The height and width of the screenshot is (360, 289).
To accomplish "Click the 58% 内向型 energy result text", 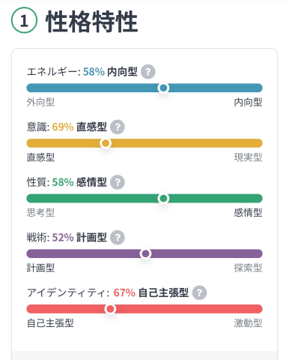I will point(110,72).
